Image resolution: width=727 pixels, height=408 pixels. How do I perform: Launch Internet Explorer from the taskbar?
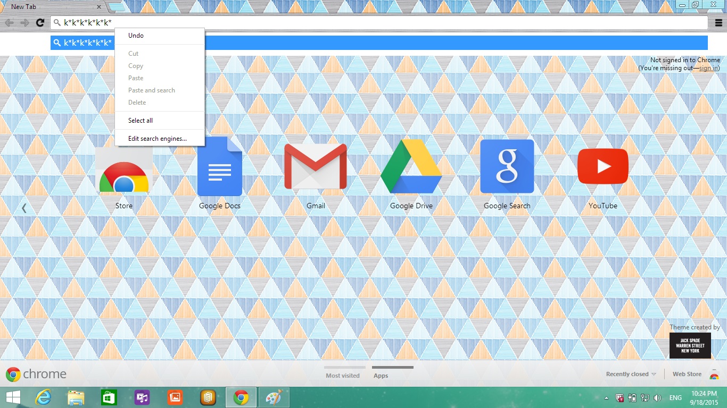(x=44, y=397)
